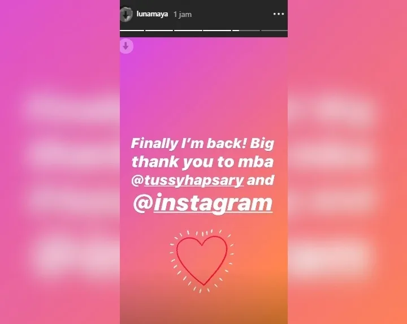Click the purple download arrow circle icon

[x=127, y=46]
